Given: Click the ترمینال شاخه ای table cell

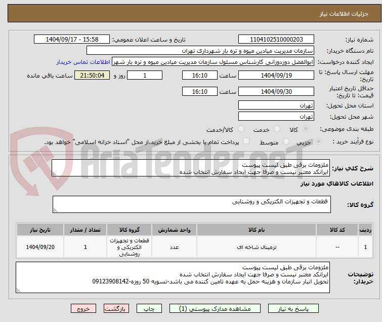Looking at the screenshot, I should pyautogui.click(x=257, y=247).
